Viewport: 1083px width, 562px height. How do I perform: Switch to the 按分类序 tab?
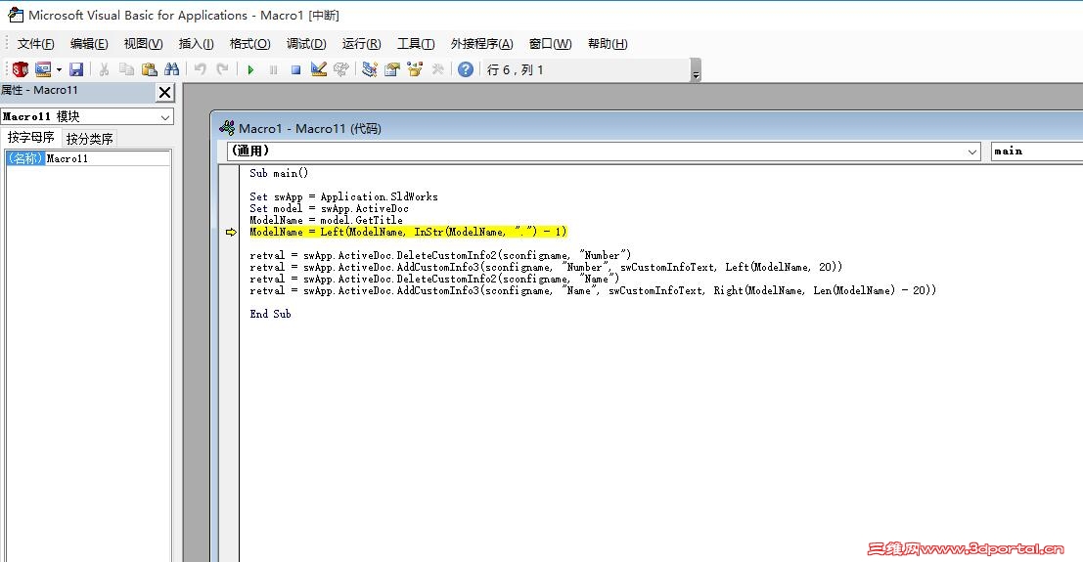(90, 139)
